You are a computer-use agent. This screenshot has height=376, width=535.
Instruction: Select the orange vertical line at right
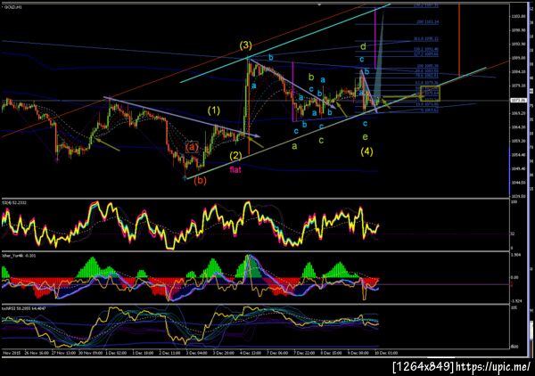pos(459,39)
